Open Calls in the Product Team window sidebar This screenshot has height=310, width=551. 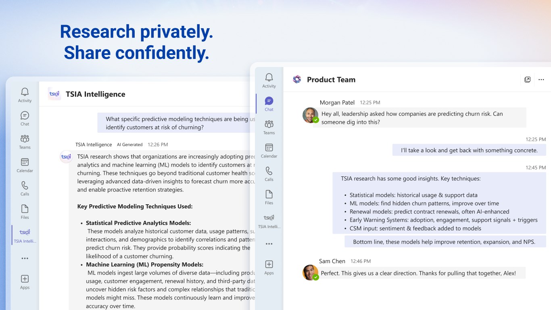point(269,174)
